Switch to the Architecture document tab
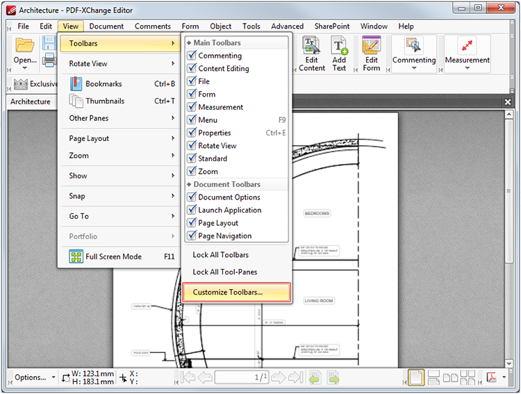This screenshot has width=521, height=394. pos(31,101)
